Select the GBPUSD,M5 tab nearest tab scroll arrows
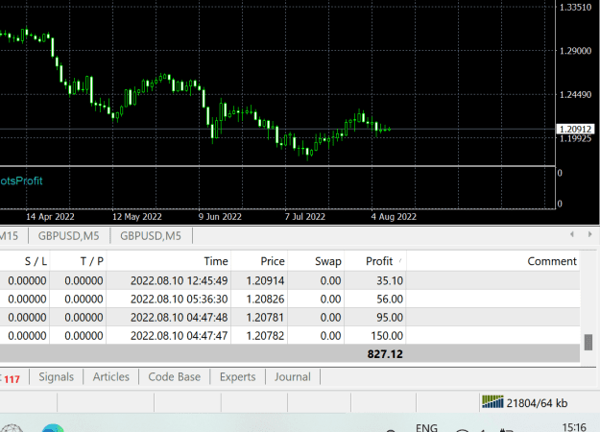 [151, 236]
